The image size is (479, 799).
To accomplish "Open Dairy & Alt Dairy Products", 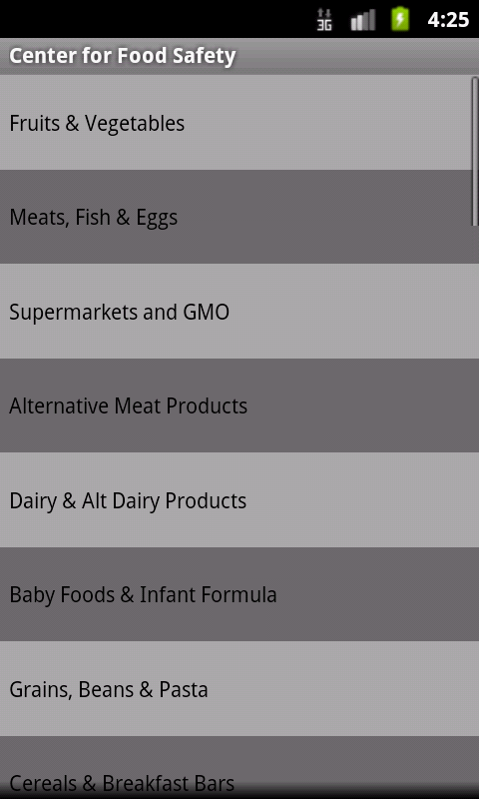I will pyautogui.click(x=239, y=500).
